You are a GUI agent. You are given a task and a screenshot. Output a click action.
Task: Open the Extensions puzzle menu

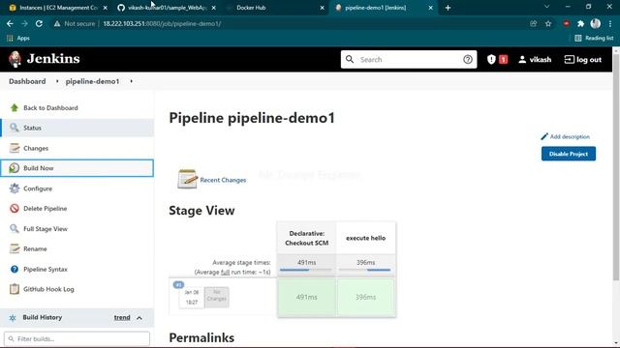580,23
